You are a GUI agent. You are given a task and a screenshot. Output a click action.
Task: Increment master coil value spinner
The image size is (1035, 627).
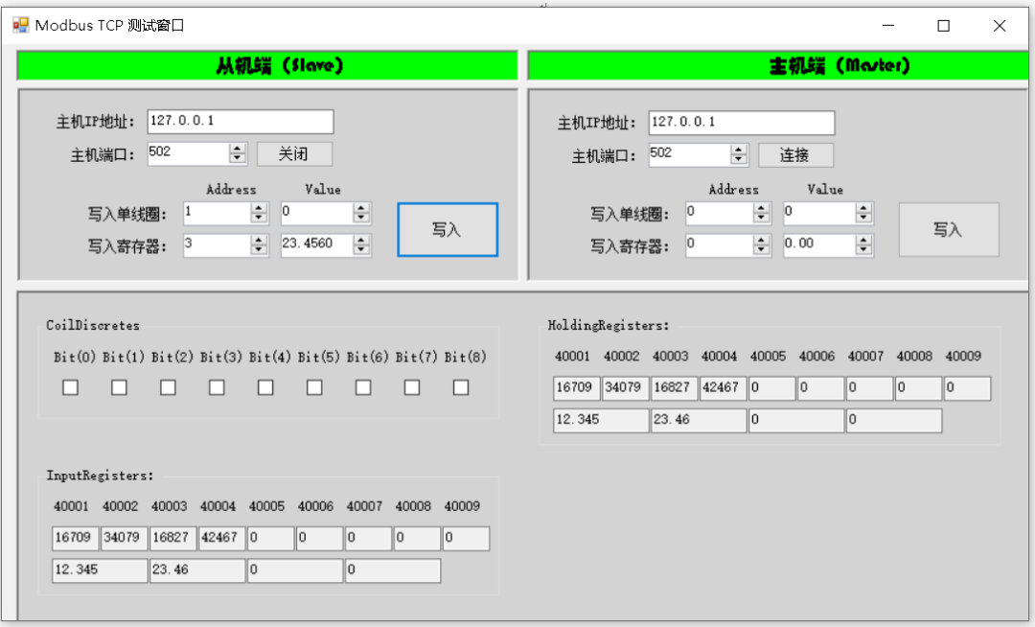coord(863,208)
